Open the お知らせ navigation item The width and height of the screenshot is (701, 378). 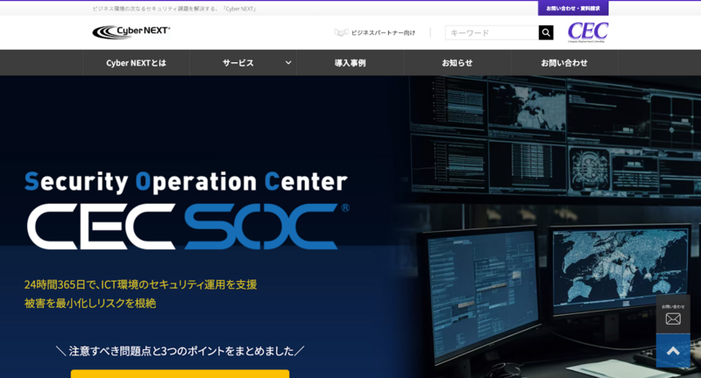pos(457,63)
